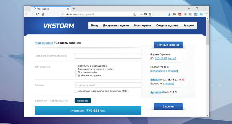
Task: Open the Аукцион link in the sidebar
Action: (155, 92)
